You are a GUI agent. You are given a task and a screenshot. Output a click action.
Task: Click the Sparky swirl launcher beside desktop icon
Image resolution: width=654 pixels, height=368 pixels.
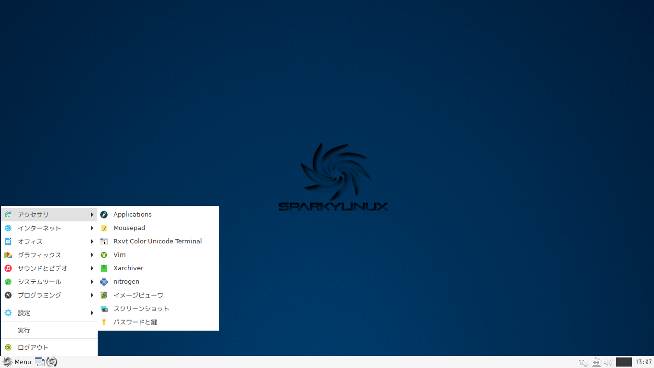[52, 362]
